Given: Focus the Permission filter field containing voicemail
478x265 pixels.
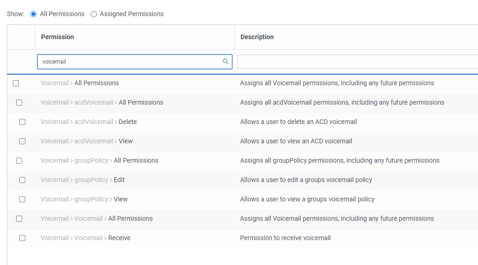Looking at the screenshot, I should (x=135, y=62).
